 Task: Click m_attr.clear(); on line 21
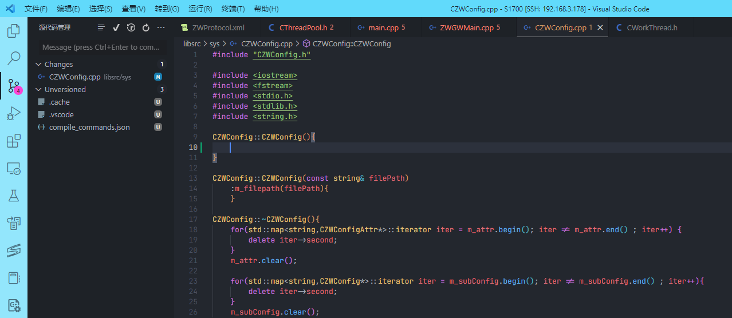(264, 261)
